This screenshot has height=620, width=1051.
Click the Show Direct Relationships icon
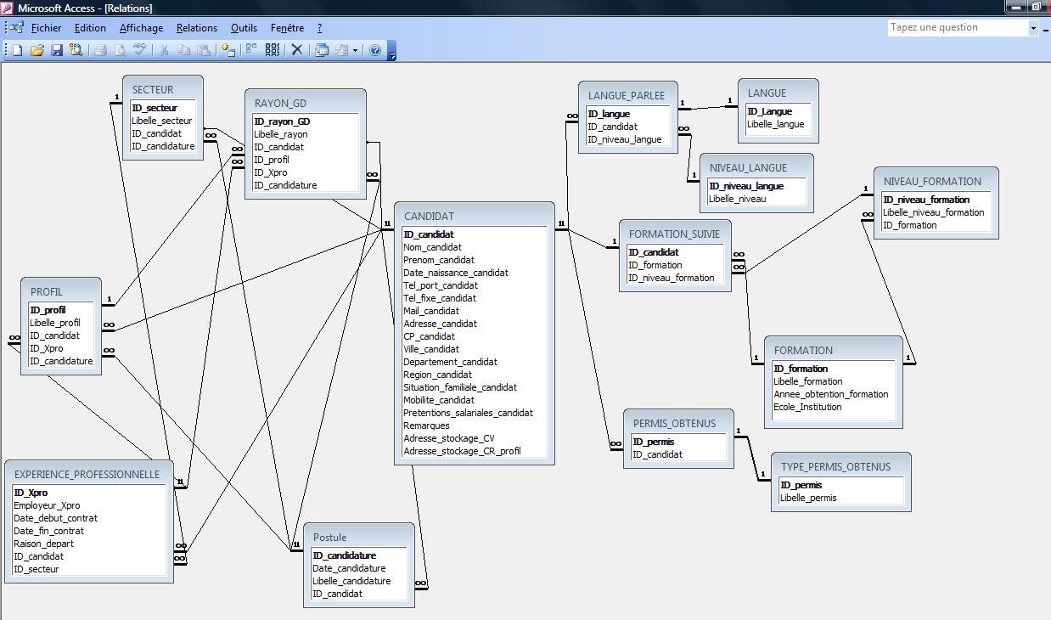251,50
